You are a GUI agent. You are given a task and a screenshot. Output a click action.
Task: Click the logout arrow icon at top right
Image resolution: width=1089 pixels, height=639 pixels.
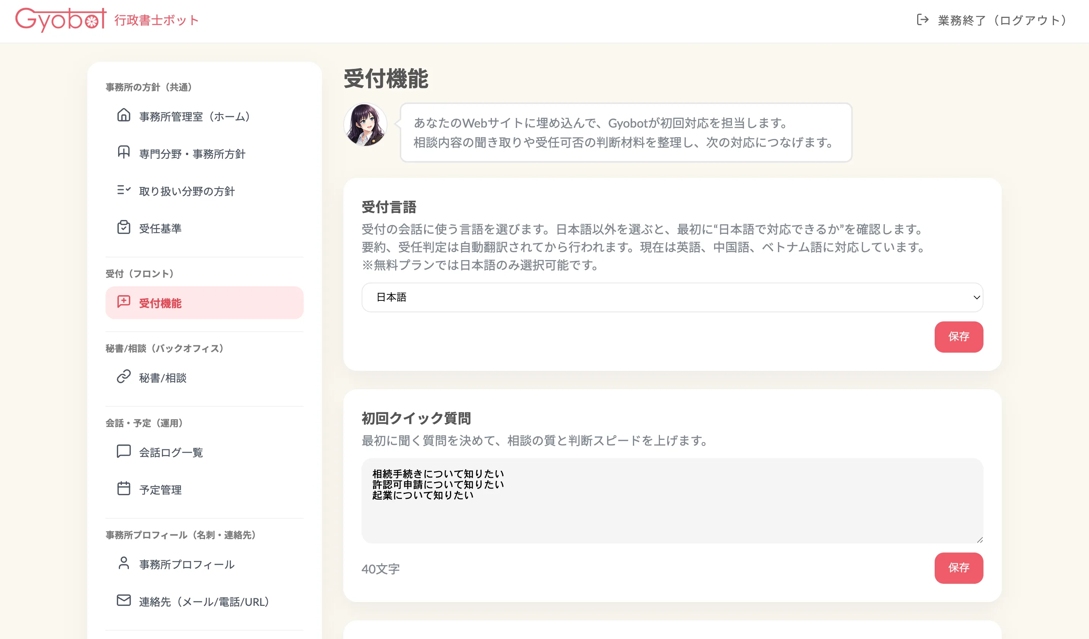(922, 20)
